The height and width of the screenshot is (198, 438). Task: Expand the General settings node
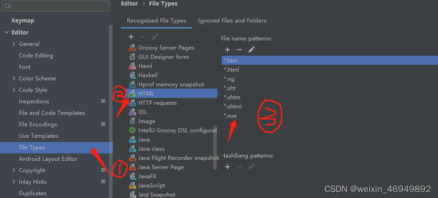point(14,44)
